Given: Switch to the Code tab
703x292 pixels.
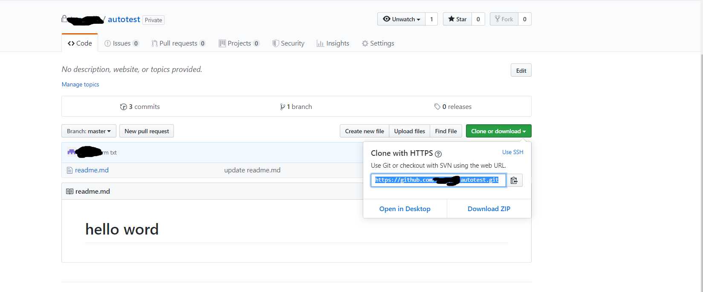Looking at the screenshot, I should (x=80, y=43).
